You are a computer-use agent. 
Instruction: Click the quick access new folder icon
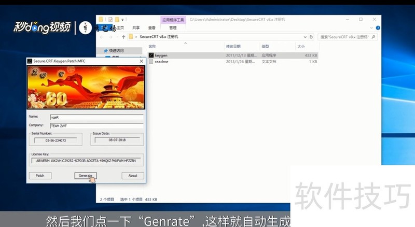117,19
